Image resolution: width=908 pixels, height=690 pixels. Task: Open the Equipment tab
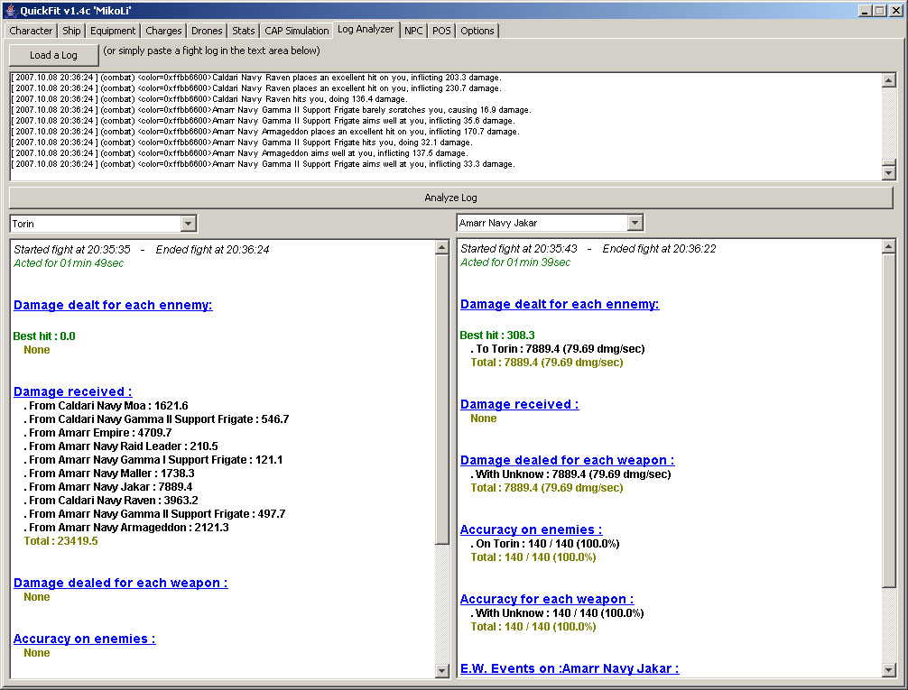tap(113, 31)
